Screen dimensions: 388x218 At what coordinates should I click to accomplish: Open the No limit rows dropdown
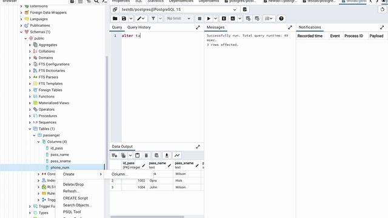tap(178, 19)
